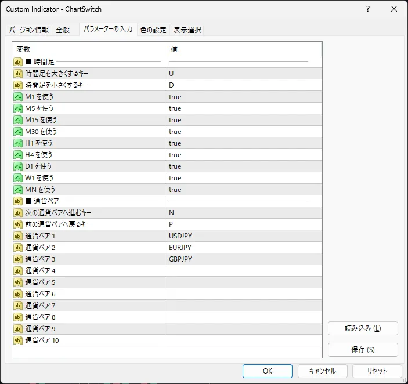The width and height of the screenshot is (408, 384).
Task: Click the green bool icon for H4 を使う
Action: [17, 155]
